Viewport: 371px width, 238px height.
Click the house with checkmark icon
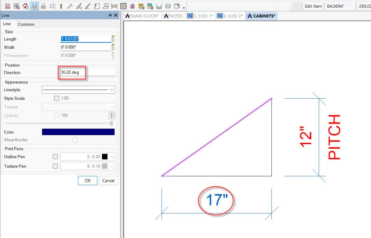(26, 6)
